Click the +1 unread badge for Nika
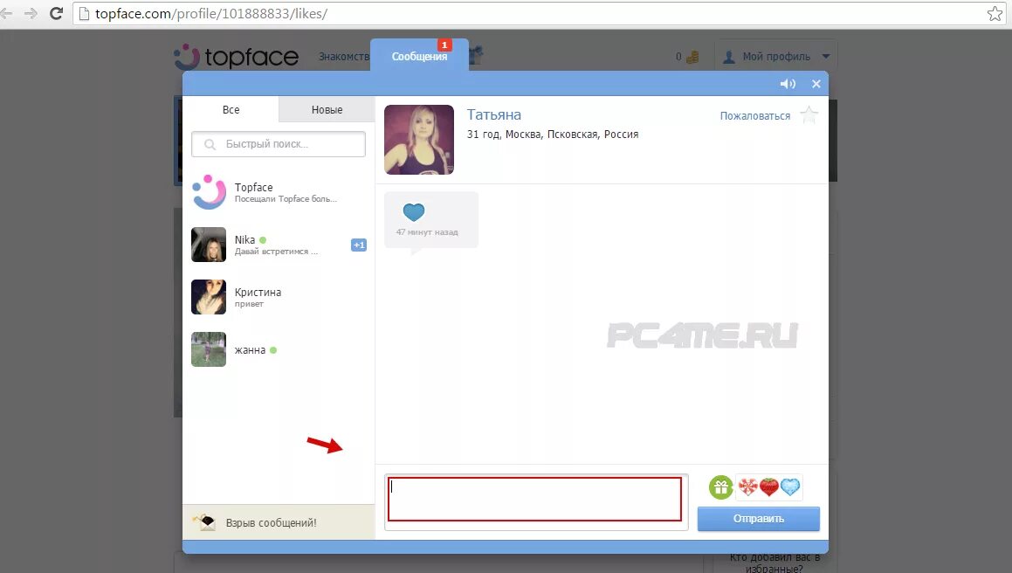This screenshot has width=1012, height=573. 359,245
